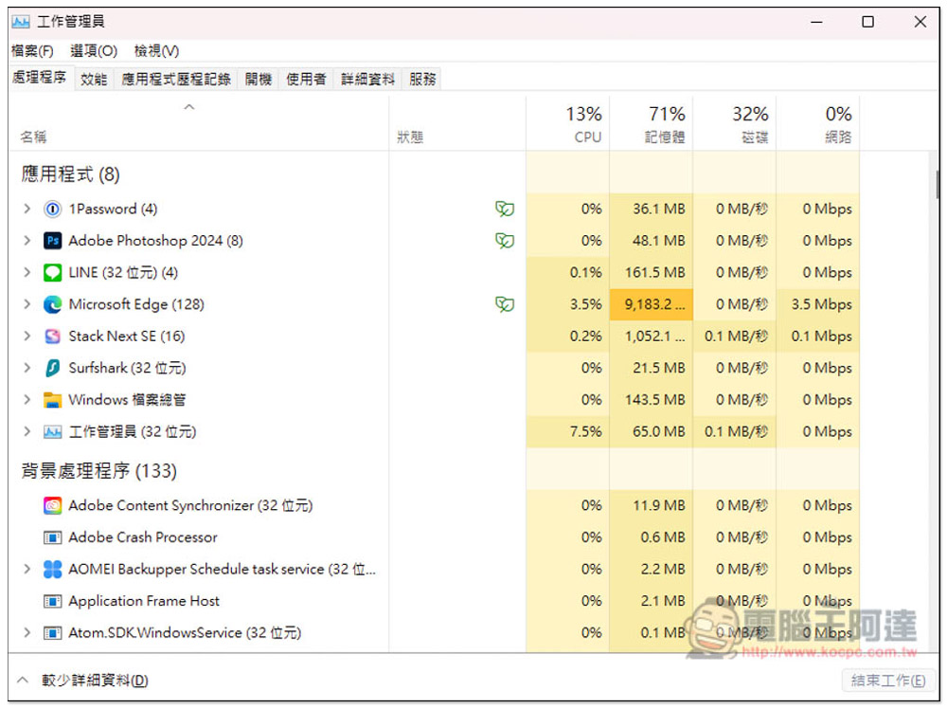Click the 結束工作(E) button
947x709 pixels.
click(888, 681)
